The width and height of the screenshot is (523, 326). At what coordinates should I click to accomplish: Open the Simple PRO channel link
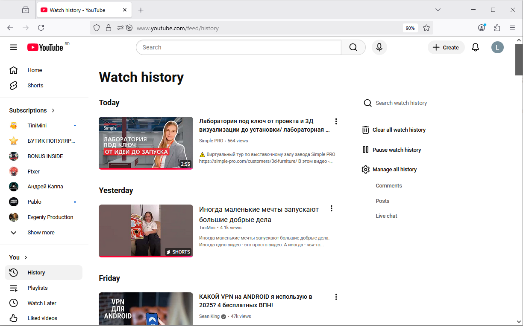211,141
